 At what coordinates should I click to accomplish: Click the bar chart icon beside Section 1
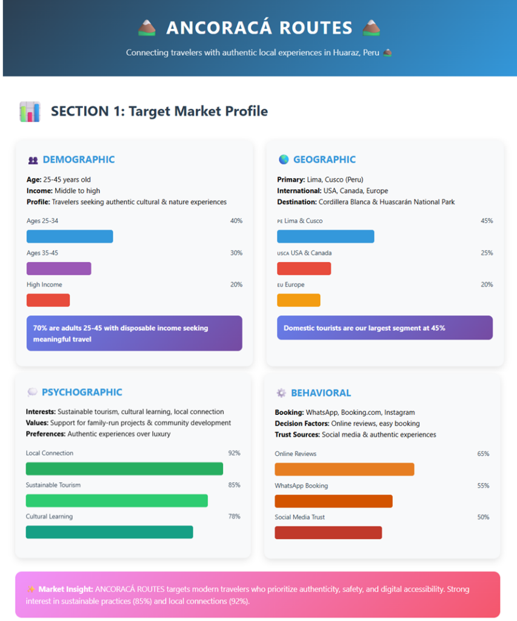[x=30, y=112]
